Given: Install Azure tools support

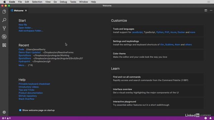Looking at the screenshot, I should point(173,32).
